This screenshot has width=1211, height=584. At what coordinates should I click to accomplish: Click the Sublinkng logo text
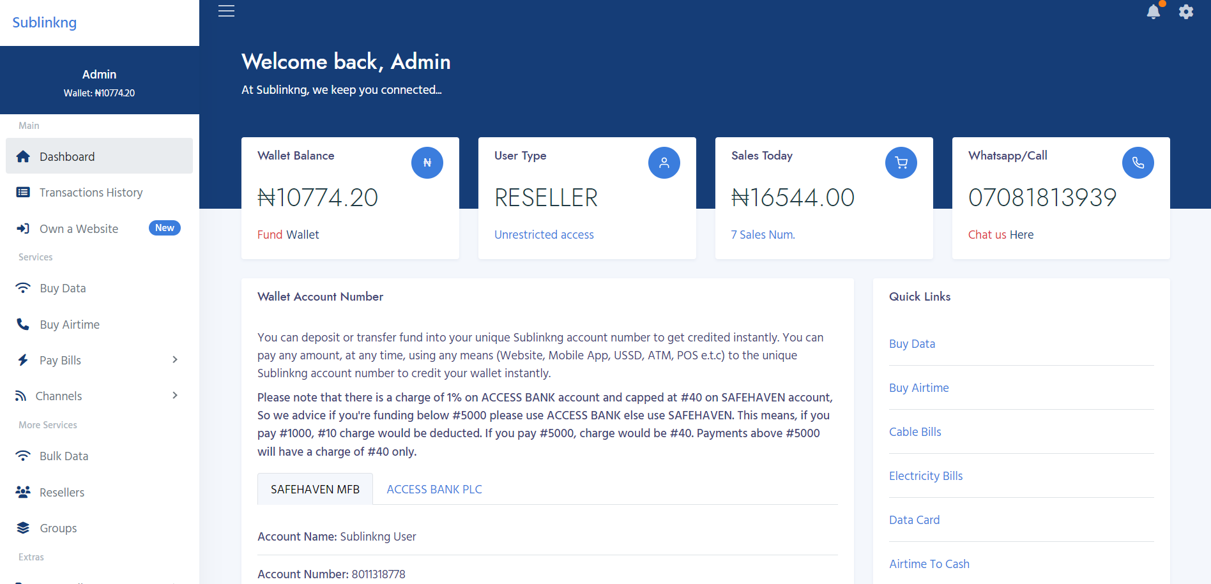coord(45,22)
